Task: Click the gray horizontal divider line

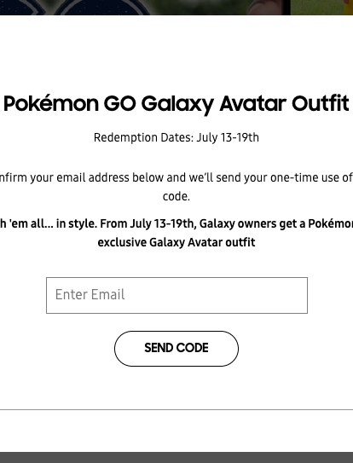Action: click(176, 409)
